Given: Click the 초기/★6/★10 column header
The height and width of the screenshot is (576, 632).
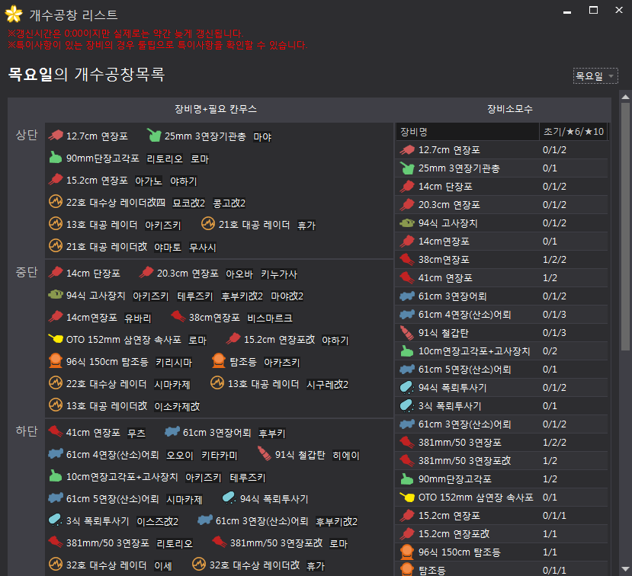Looking at the screenshot, I should pyautogui.click(x=573, y=131).
